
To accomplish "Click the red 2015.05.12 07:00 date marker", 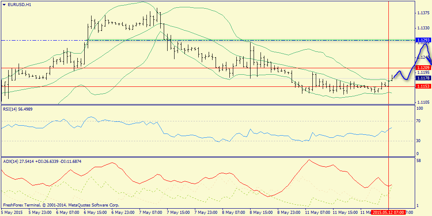I will pyautogui.click(x=388, y=213).
